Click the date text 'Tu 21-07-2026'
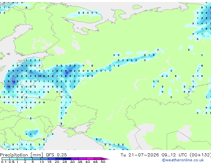This screenshot has width=211, height=163. 140,155
